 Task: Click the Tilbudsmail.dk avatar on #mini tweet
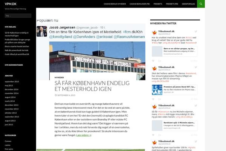point(154,32)
